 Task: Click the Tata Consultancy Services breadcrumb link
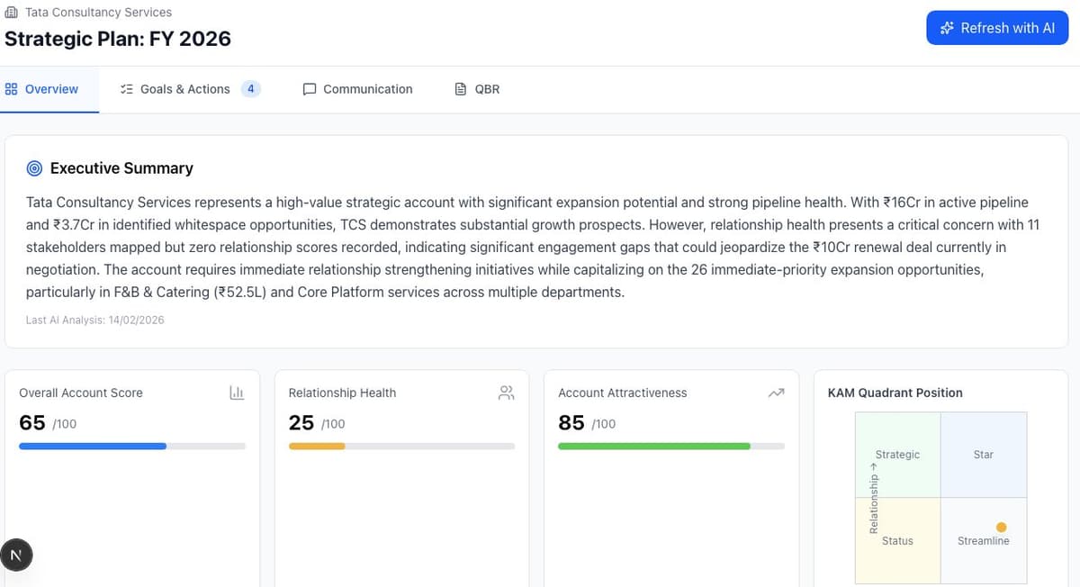click(x=98, y=12)
